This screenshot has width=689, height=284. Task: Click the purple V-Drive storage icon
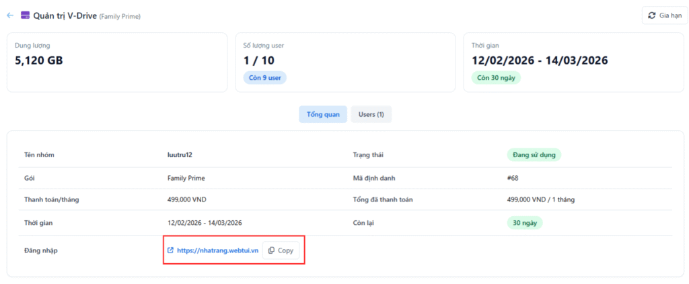[x=25, y=15]
